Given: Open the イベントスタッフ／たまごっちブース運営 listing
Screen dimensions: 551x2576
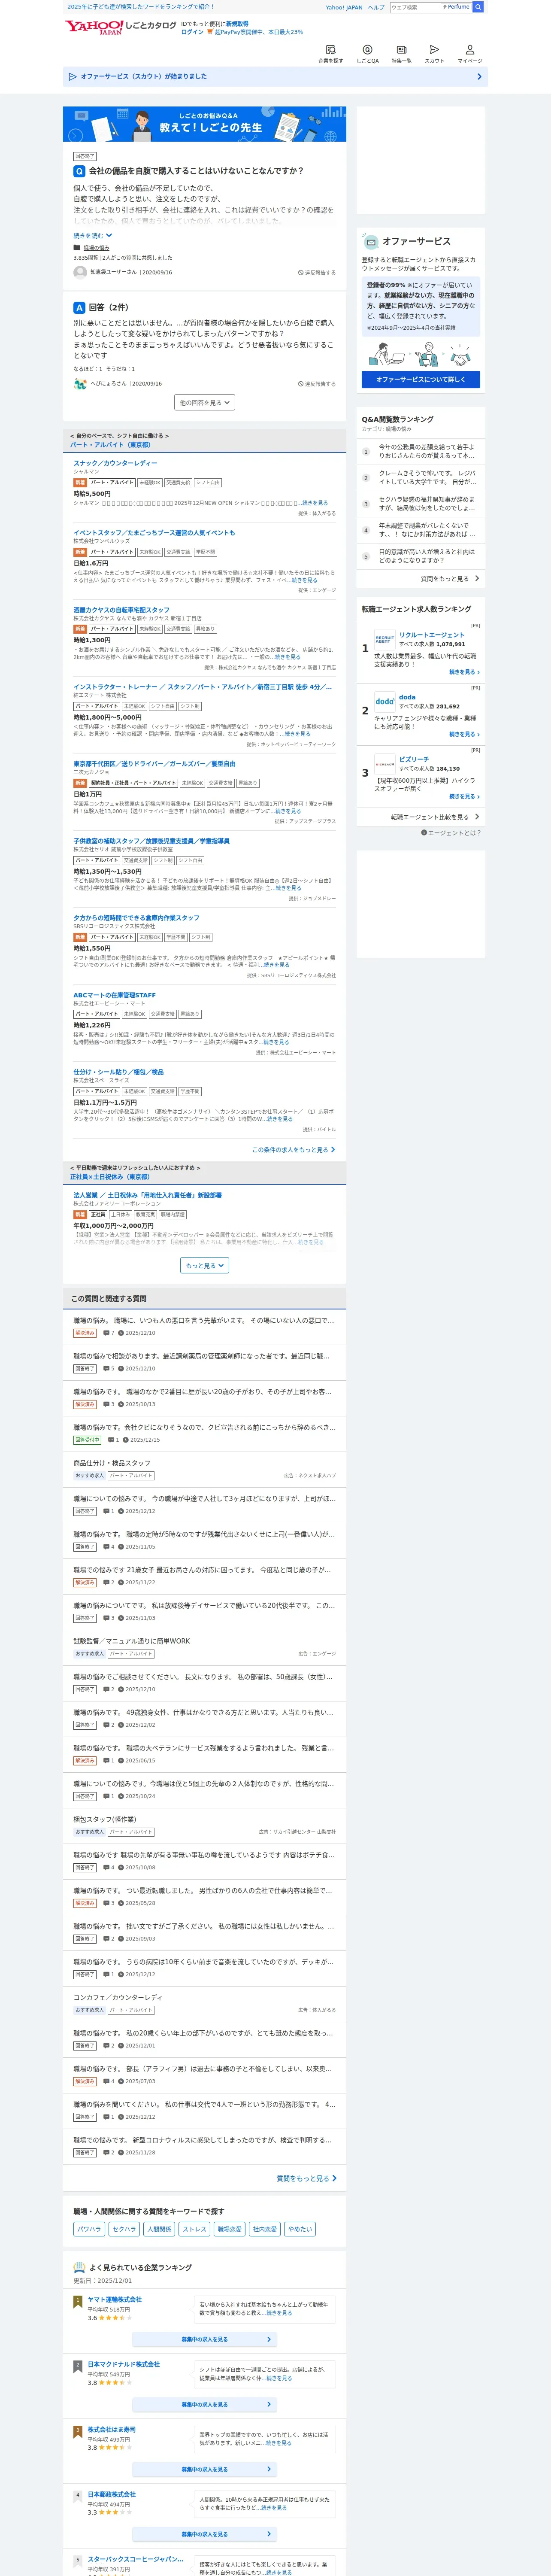Looking at the screenshot, I should pyautogui.click(x=154, y=532).
